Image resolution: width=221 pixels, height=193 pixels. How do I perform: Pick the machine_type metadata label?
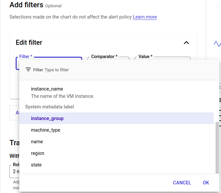(x=46, y=130)
